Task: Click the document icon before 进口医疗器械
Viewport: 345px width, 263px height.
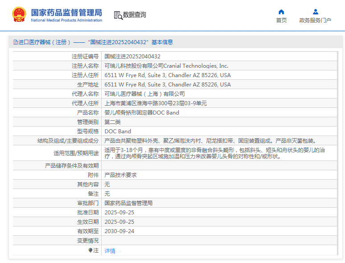Action: 16,42
